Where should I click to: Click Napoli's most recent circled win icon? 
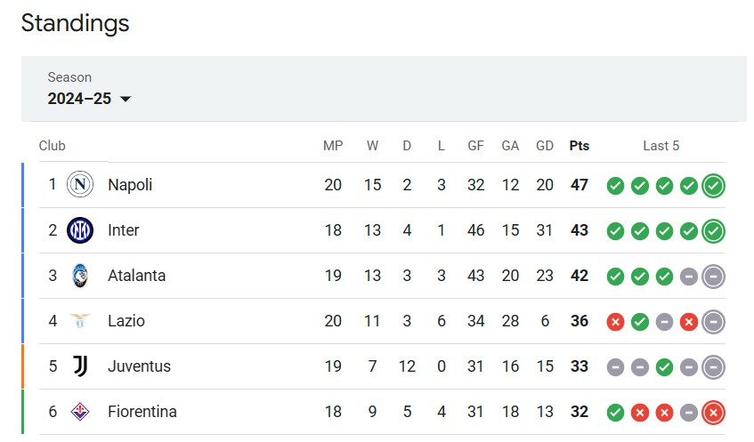coord(713,186)
